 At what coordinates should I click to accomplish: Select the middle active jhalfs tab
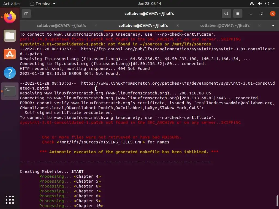point(143,26)
